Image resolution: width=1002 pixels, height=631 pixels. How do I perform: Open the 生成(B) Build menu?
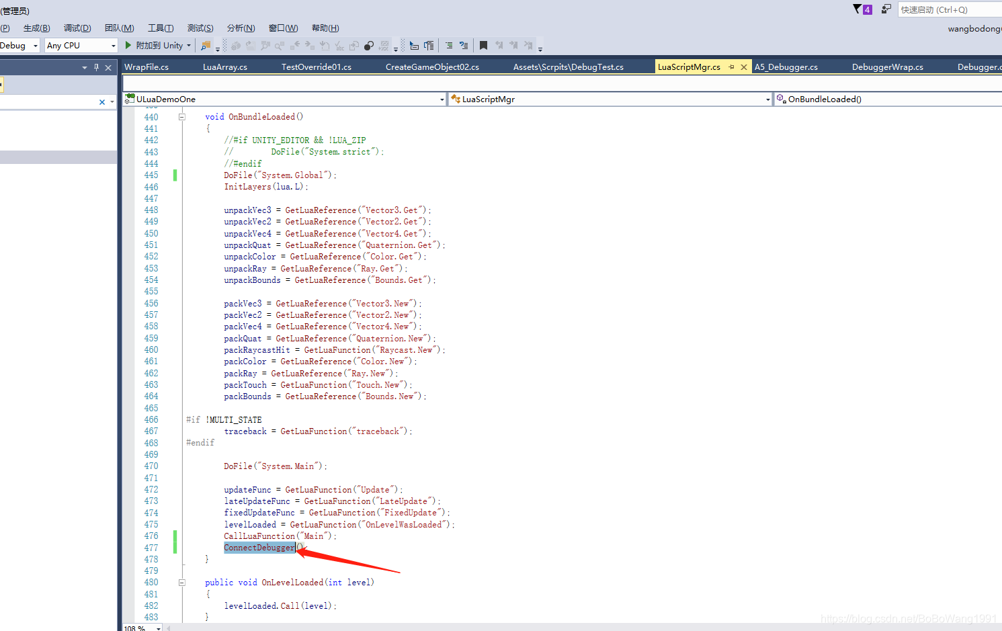point(37,28)
